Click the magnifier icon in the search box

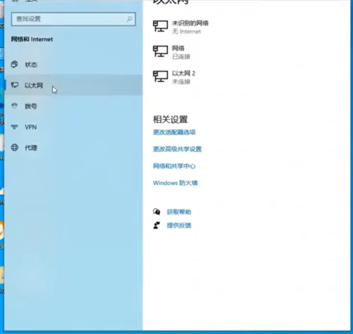click(129, 19)
